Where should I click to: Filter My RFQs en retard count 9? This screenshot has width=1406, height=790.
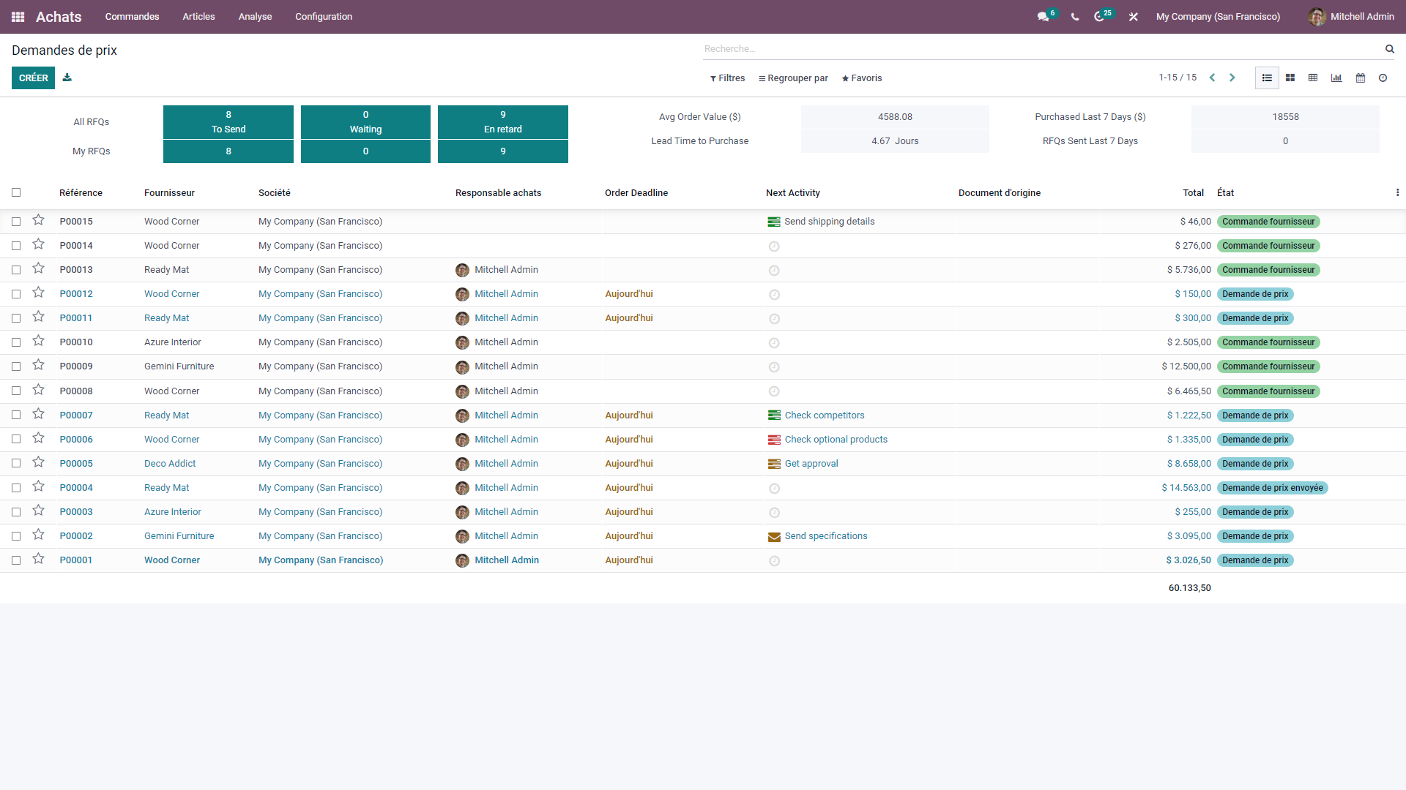point(503,151)
